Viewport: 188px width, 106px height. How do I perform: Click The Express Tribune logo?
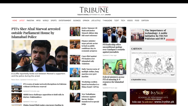coord(94,9)
